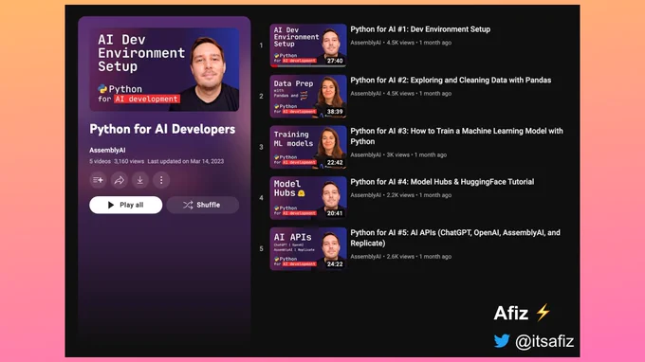Click 'Last updated on Mar 14, 2023' text
Screen dimensions: 645x362
[186, 161]
